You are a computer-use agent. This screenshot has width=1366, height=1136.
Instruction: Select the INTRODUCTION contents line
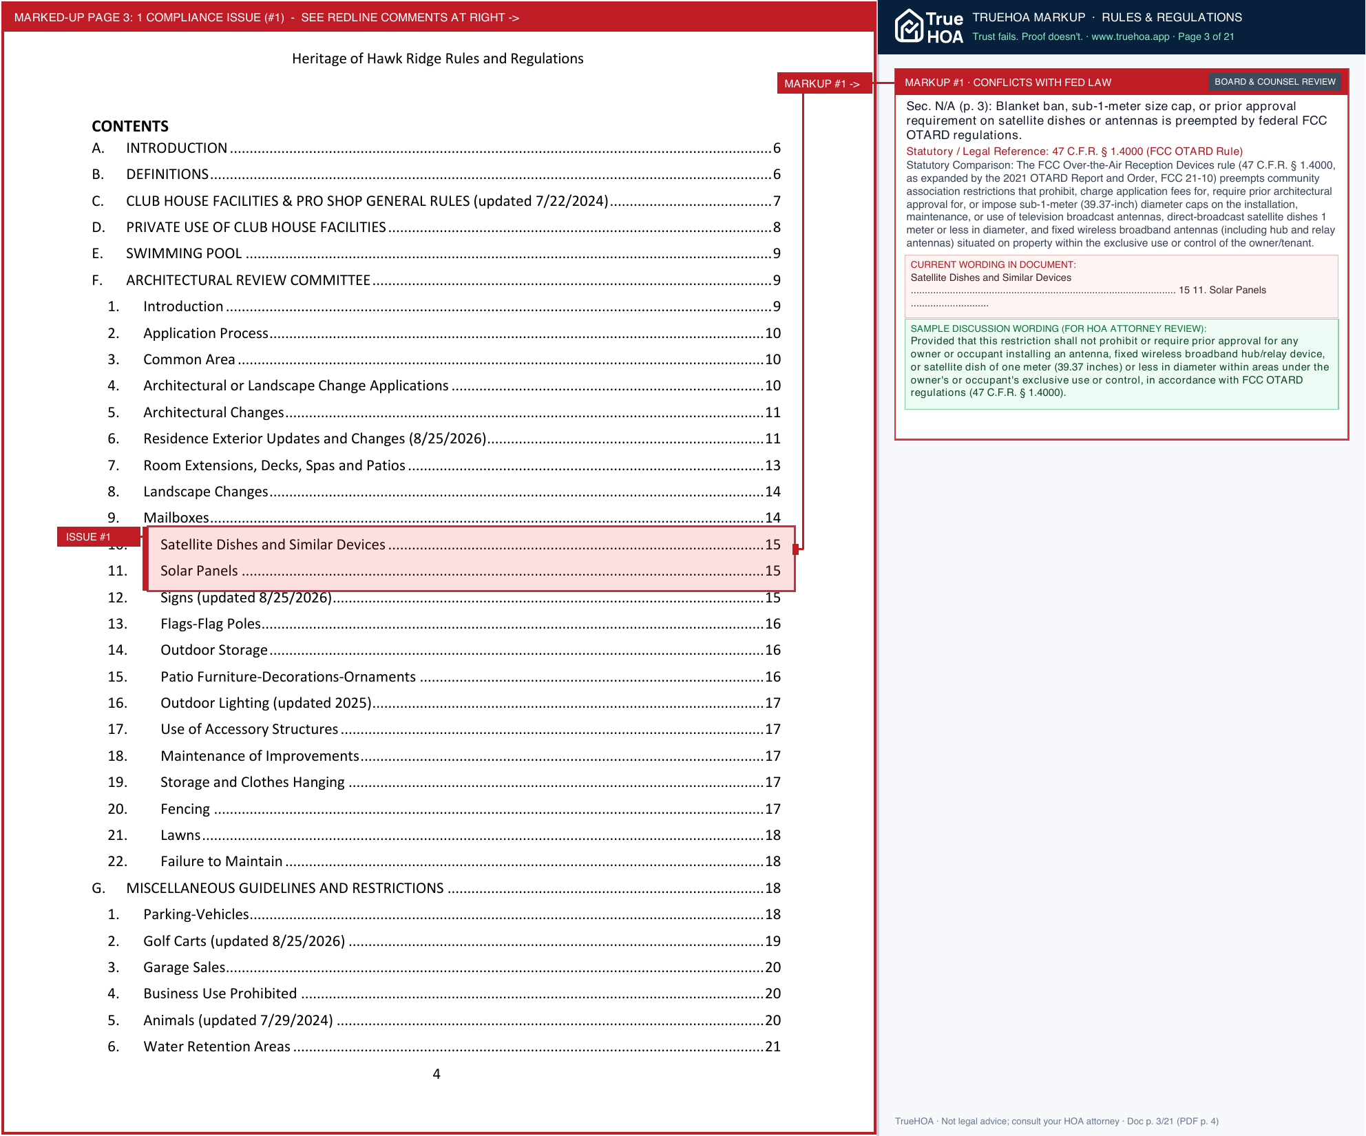pyautogui.click(x=436, y=148)
